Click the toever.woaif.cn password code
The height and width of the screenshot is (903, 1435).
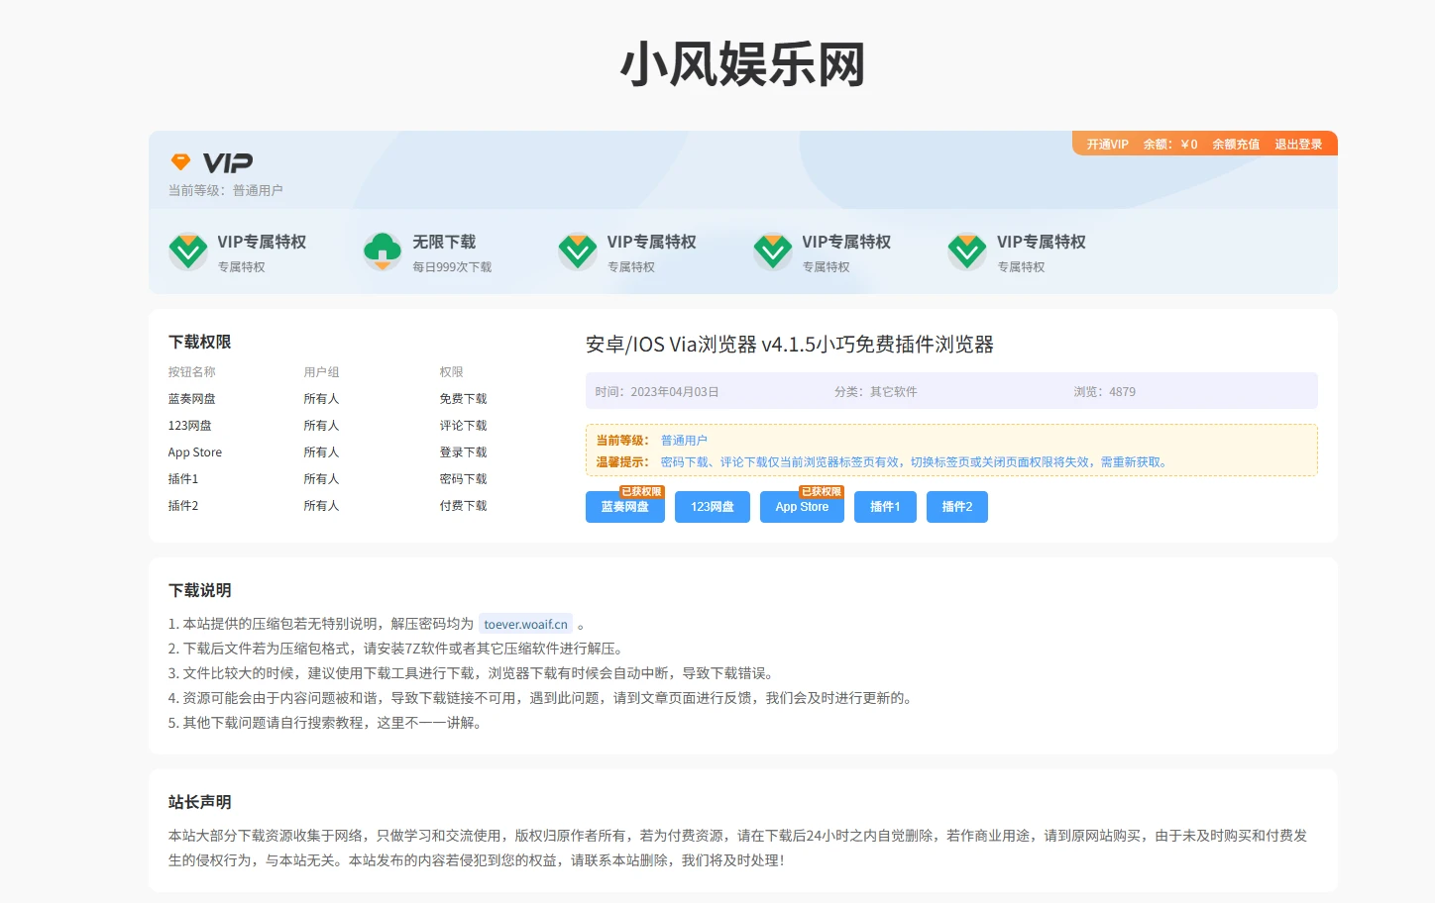coord(526,624)
